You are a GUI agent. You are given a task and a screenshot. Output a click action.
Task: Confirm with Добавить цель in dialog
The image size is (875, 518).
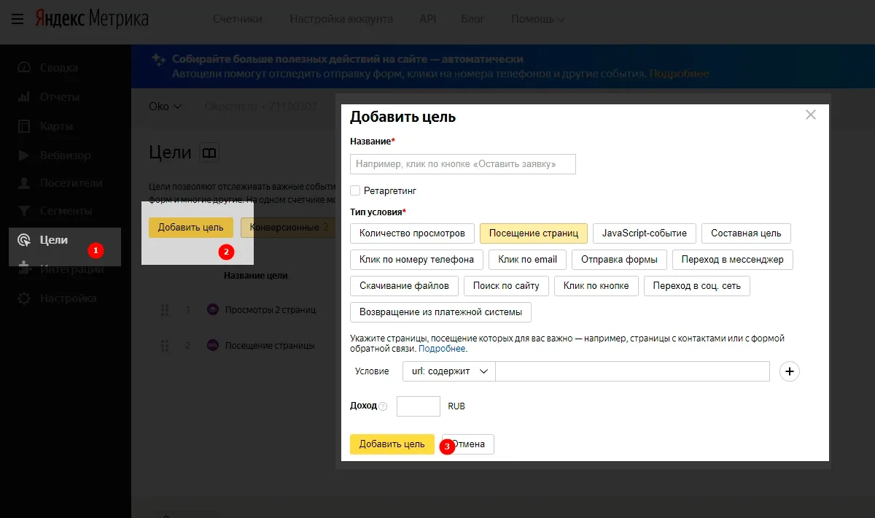point(392,444)
